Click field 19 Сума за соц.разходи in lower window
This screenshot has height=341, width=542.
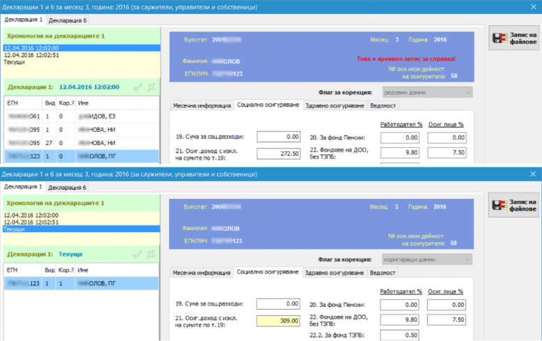tap(278, 304)
